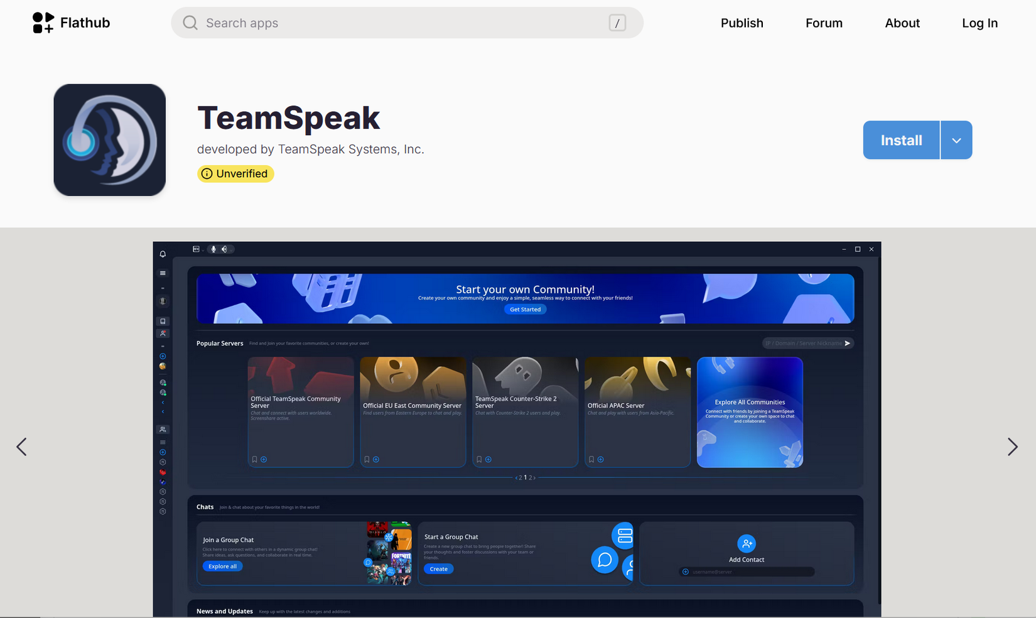Click the Flathub logo icon

coord(43,23)
